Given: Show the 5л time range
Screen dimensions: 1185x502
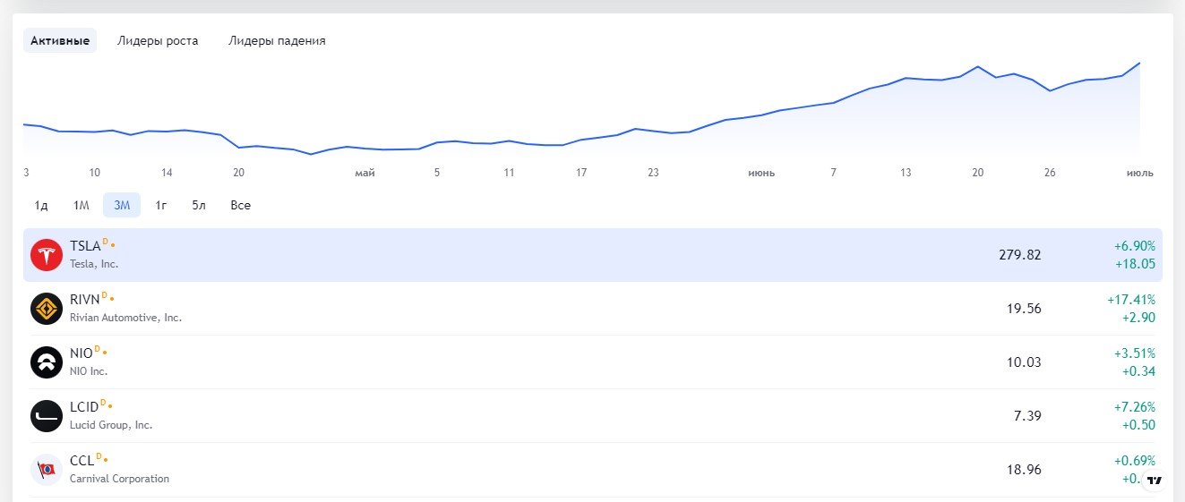Looking at the screenshot, I should [199, 205].
